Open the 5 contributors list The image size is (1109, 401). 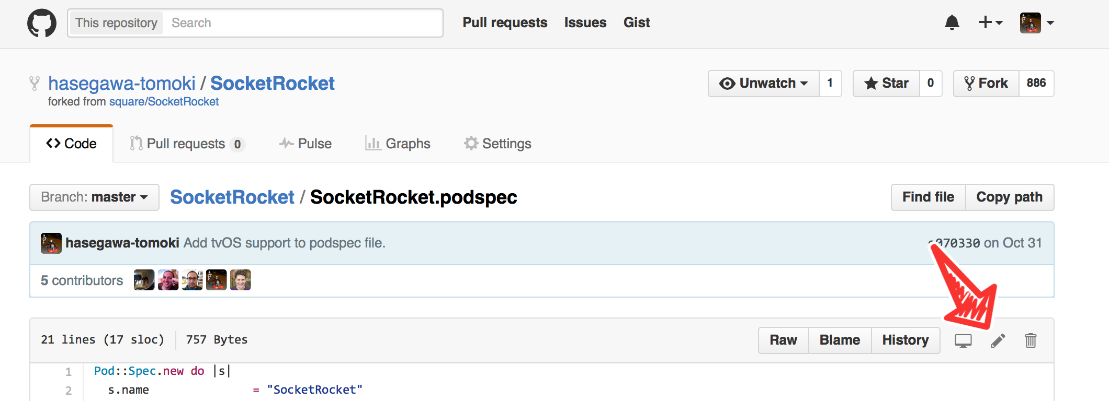pos(82,281)
